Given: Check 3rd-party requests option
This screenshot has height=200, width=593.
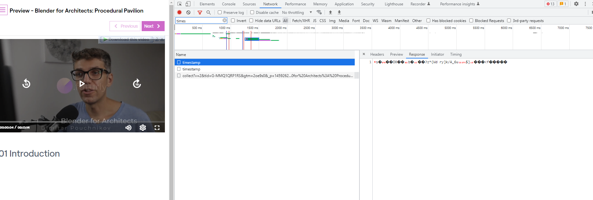Looking at the screenshot, I should pos(509,20).
